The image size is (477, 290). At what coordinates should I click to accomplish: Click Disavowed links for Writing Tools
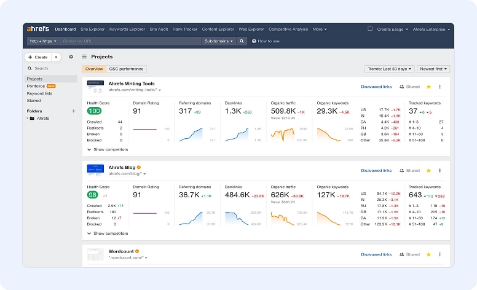376,87
